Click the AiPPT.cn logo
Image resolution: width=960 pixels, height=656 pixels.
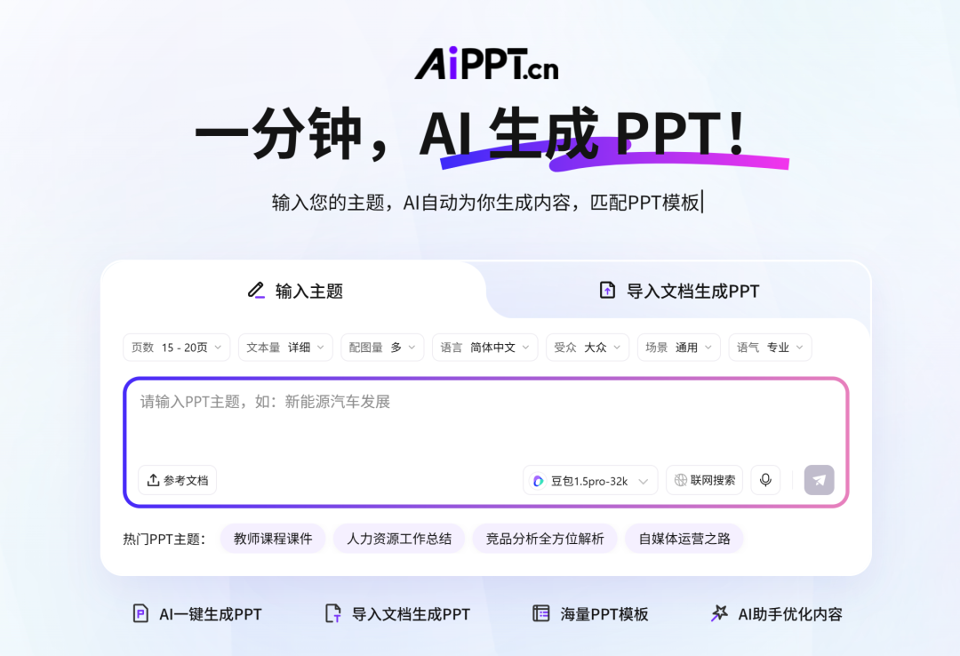[x=486, y=64]
